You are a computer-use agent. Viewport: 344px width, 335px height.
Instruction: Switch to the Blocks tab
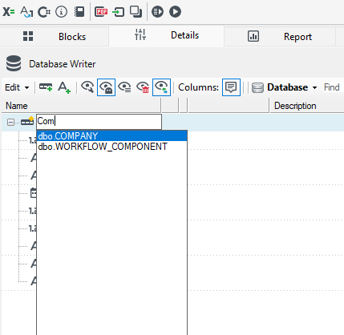tap(55, 36)
